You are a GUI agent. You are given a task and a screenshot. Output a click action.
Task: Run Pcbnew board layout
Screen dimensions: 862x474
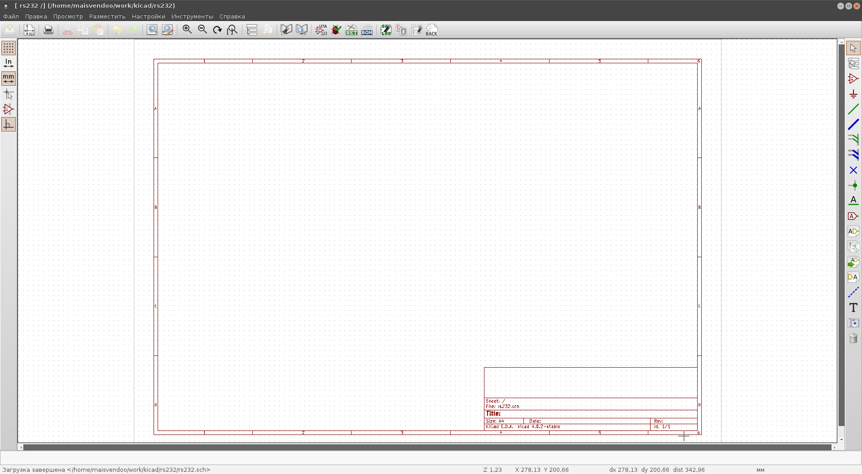point(417,30)
